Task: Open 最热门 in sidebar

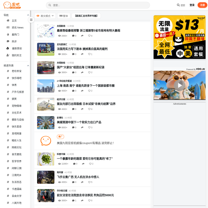Action: 15,34
